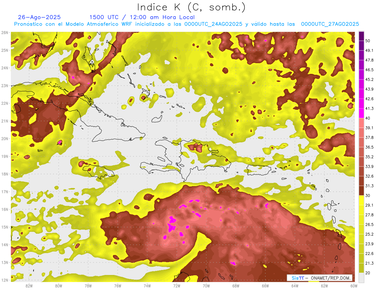The height and width of the screenshot is (290, 376).
Task: Click the longitude label '70W'
Action: coord(206,286)
